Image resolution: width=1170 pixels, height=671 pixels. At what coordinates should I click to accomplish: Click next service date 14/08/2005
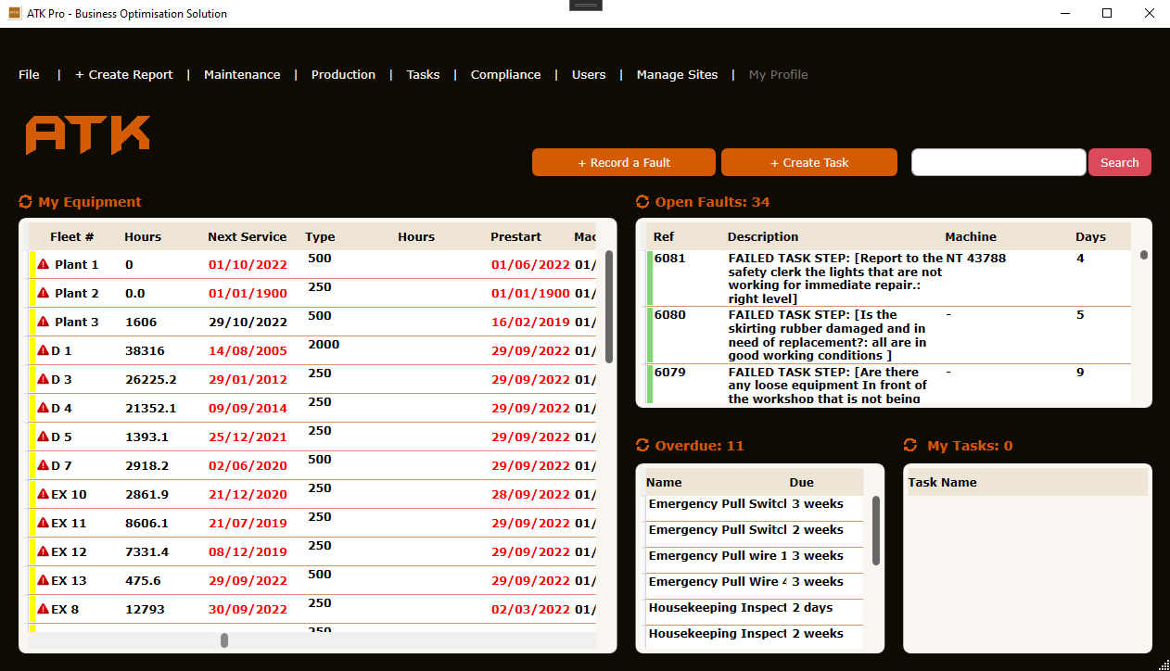(248, 350)
